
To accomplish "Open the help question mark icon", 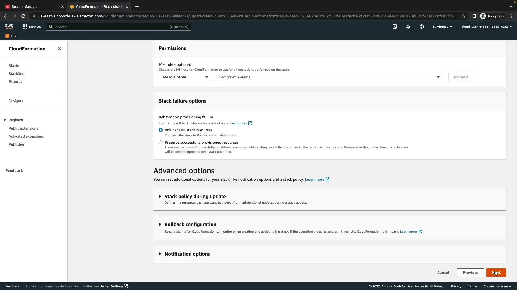I will (422, 27).
